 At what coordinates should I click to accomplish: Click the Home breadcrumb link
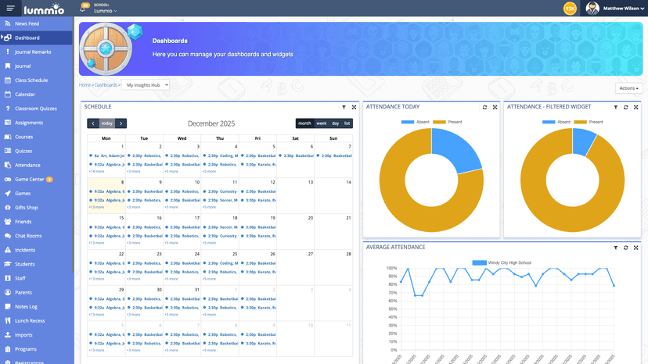click(x=85, y=84)
